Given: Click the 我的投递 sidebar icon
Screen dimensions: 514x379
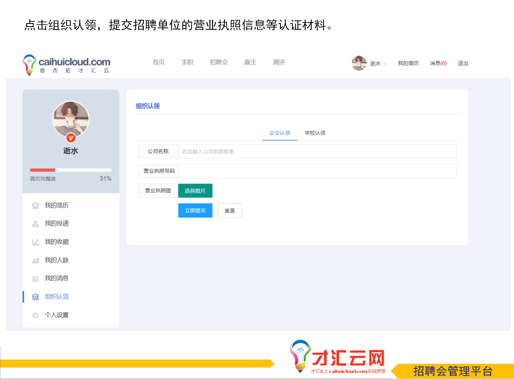Looking at the screenshot, I should [36, 224].
